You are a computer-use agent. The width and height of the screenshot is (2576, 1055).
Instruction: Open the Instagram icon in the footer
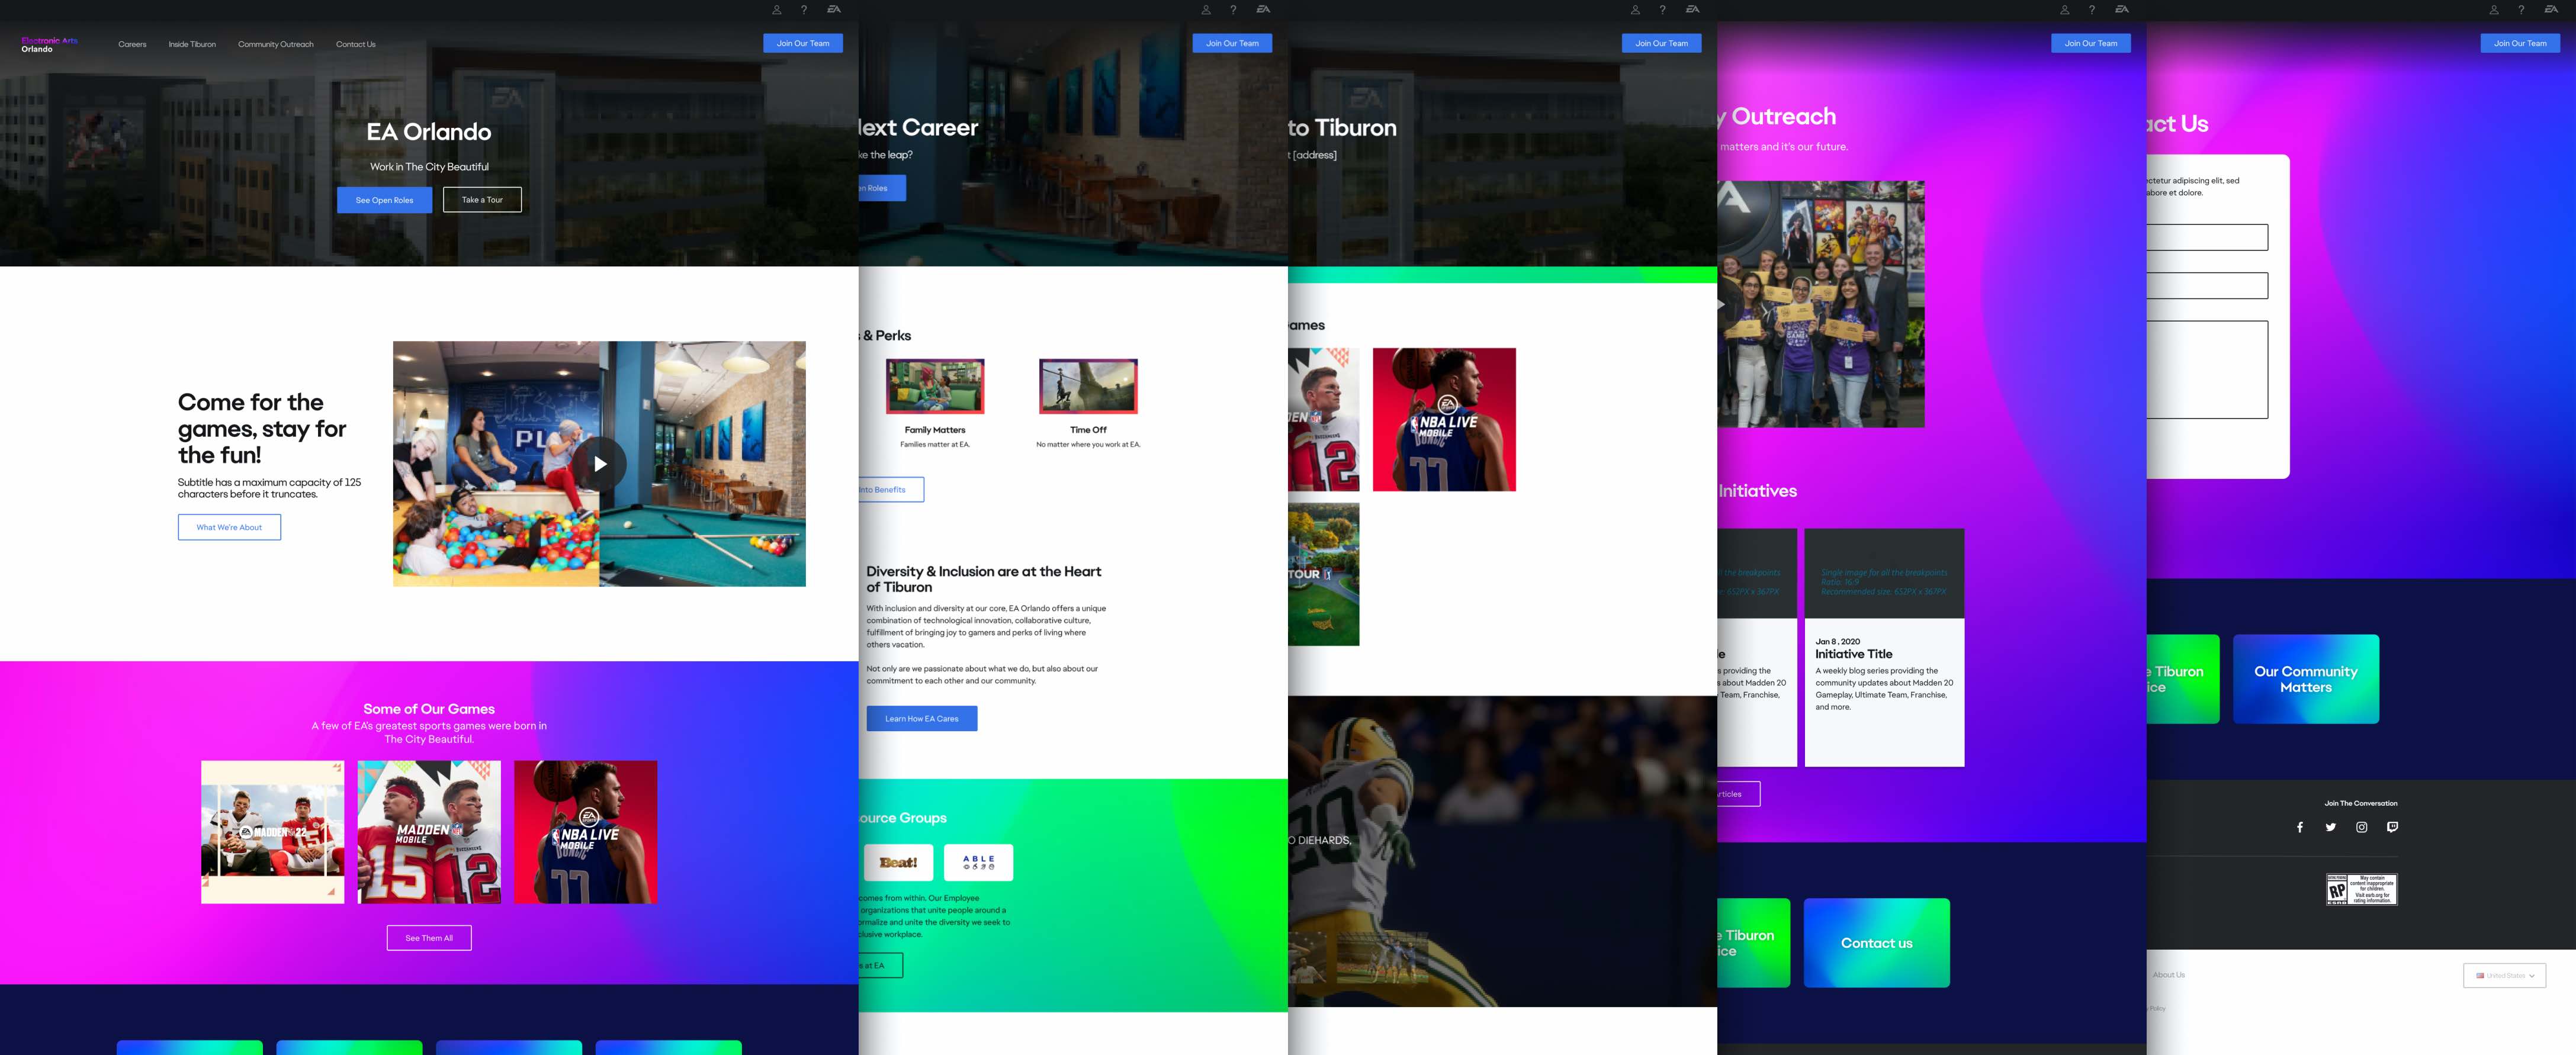[x=2361, y=827]
